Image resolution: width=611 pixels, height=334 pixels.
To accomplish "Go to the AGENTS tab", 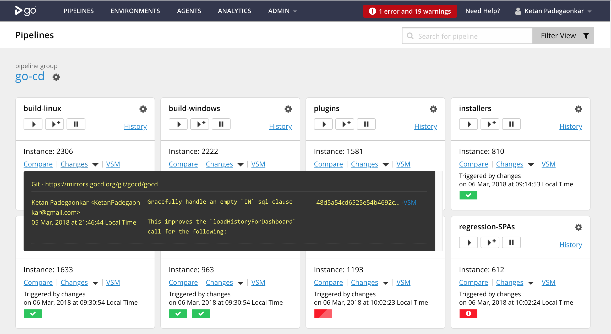I will click(x=189, y=11).
